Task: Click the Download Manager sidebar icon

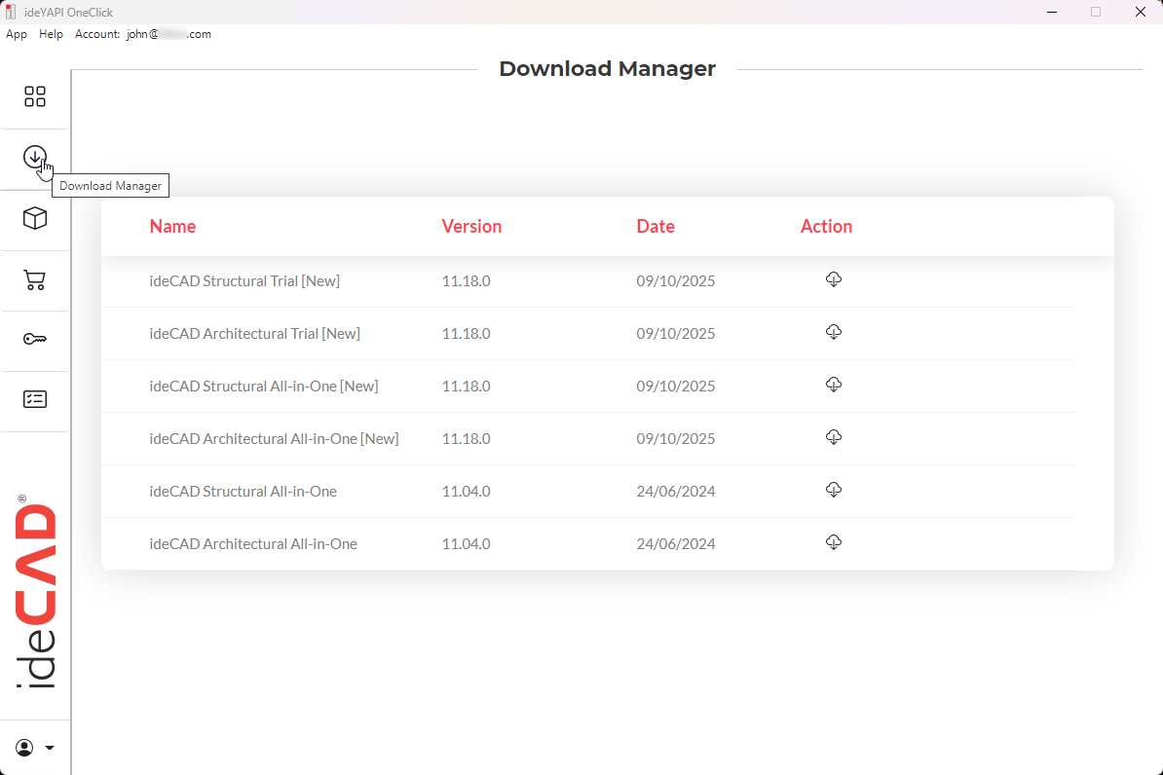Action: coord(35,157)
